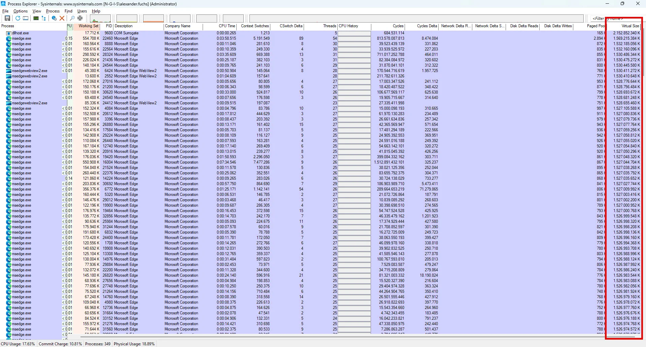The height and width of the screenshot is (347, 646).
Task: Open System Information graph icon
Action: point(36,18)
